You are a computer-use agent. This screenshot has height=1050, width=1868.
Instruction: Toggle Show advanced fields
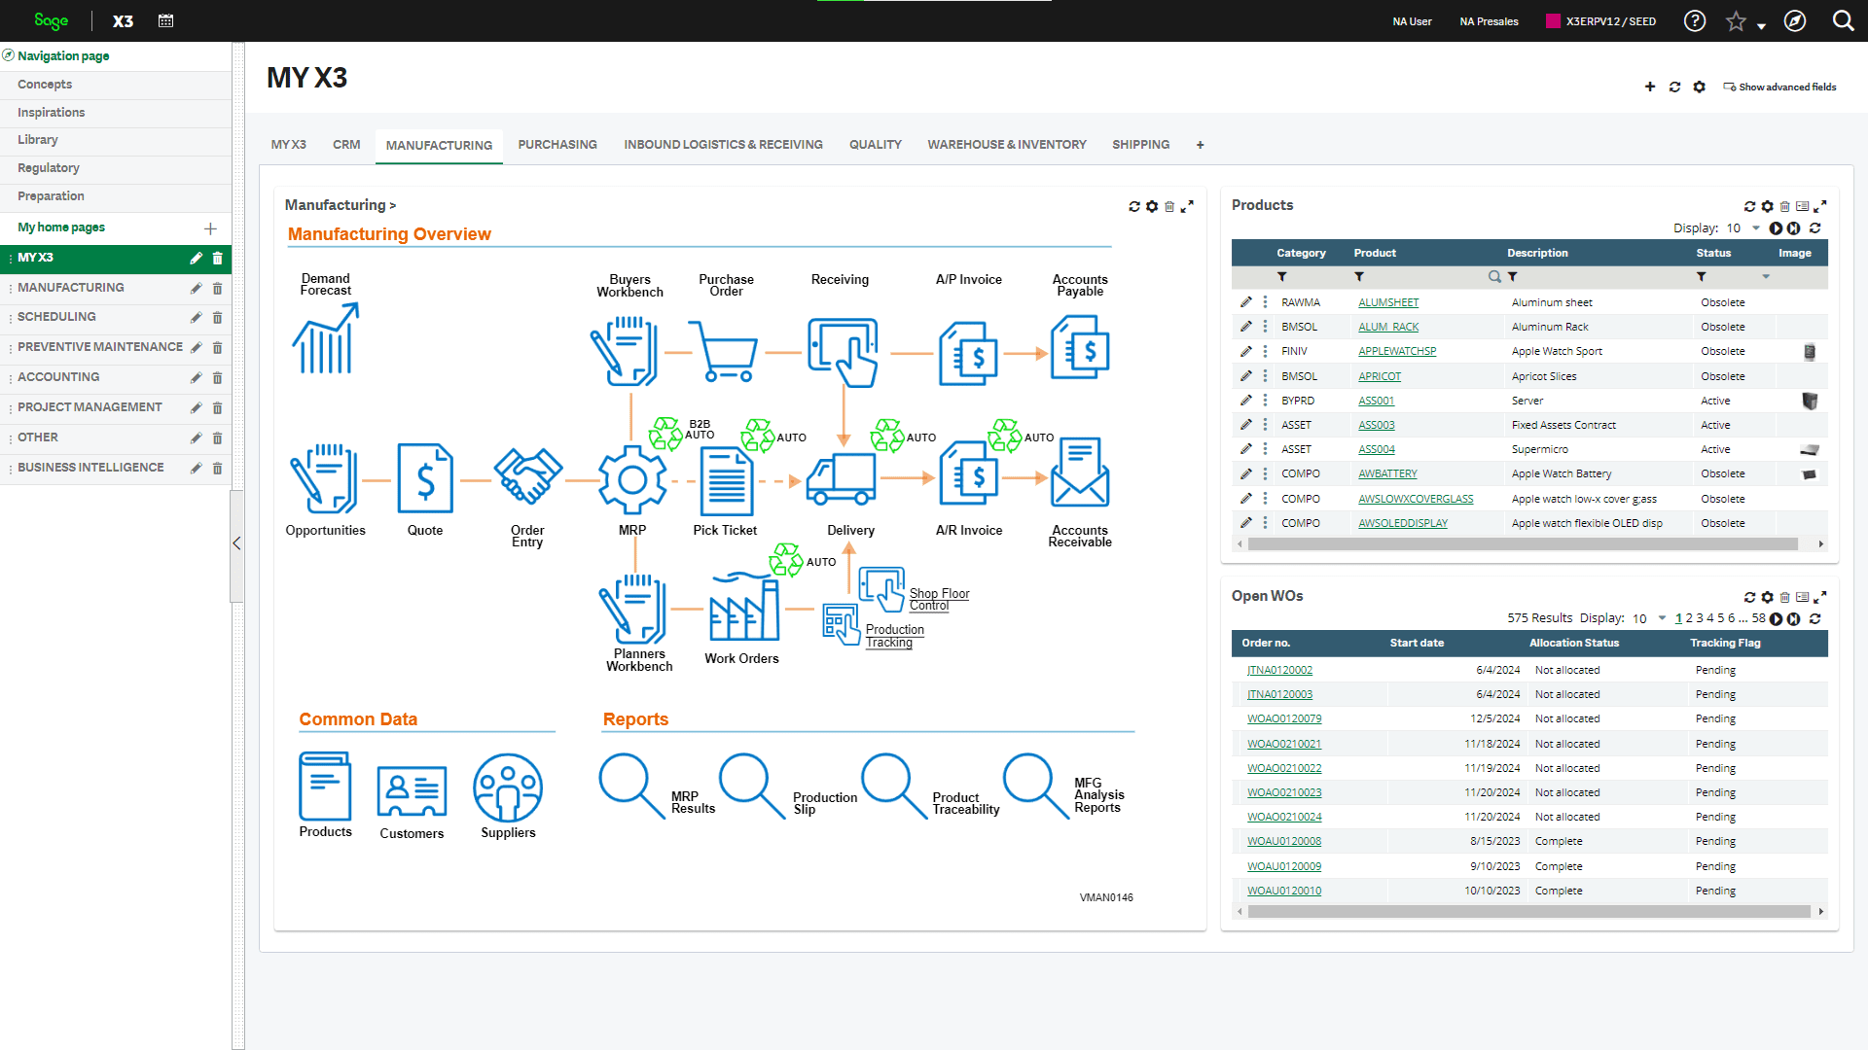pos(1779,87)
